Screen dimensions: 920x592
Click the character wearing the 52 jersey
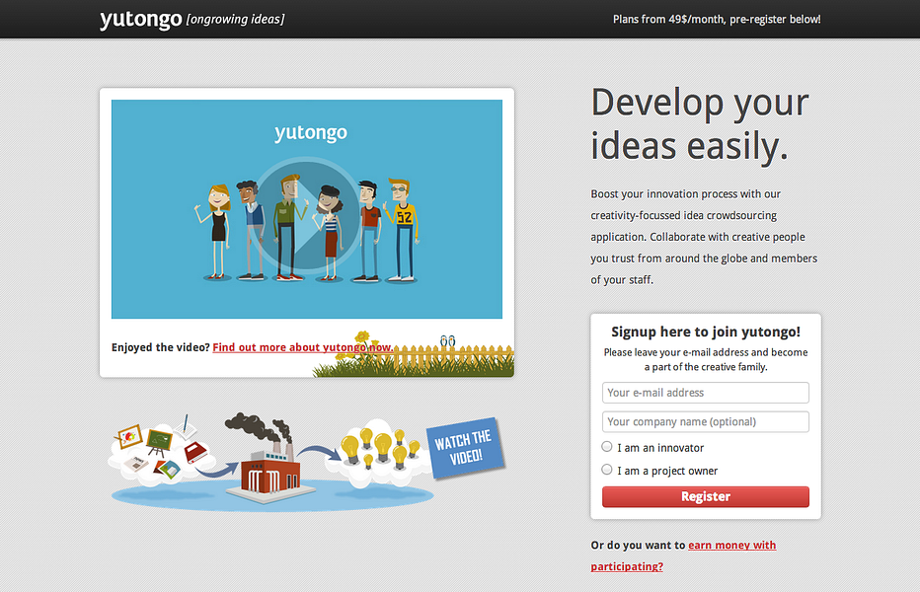(402, 231)
